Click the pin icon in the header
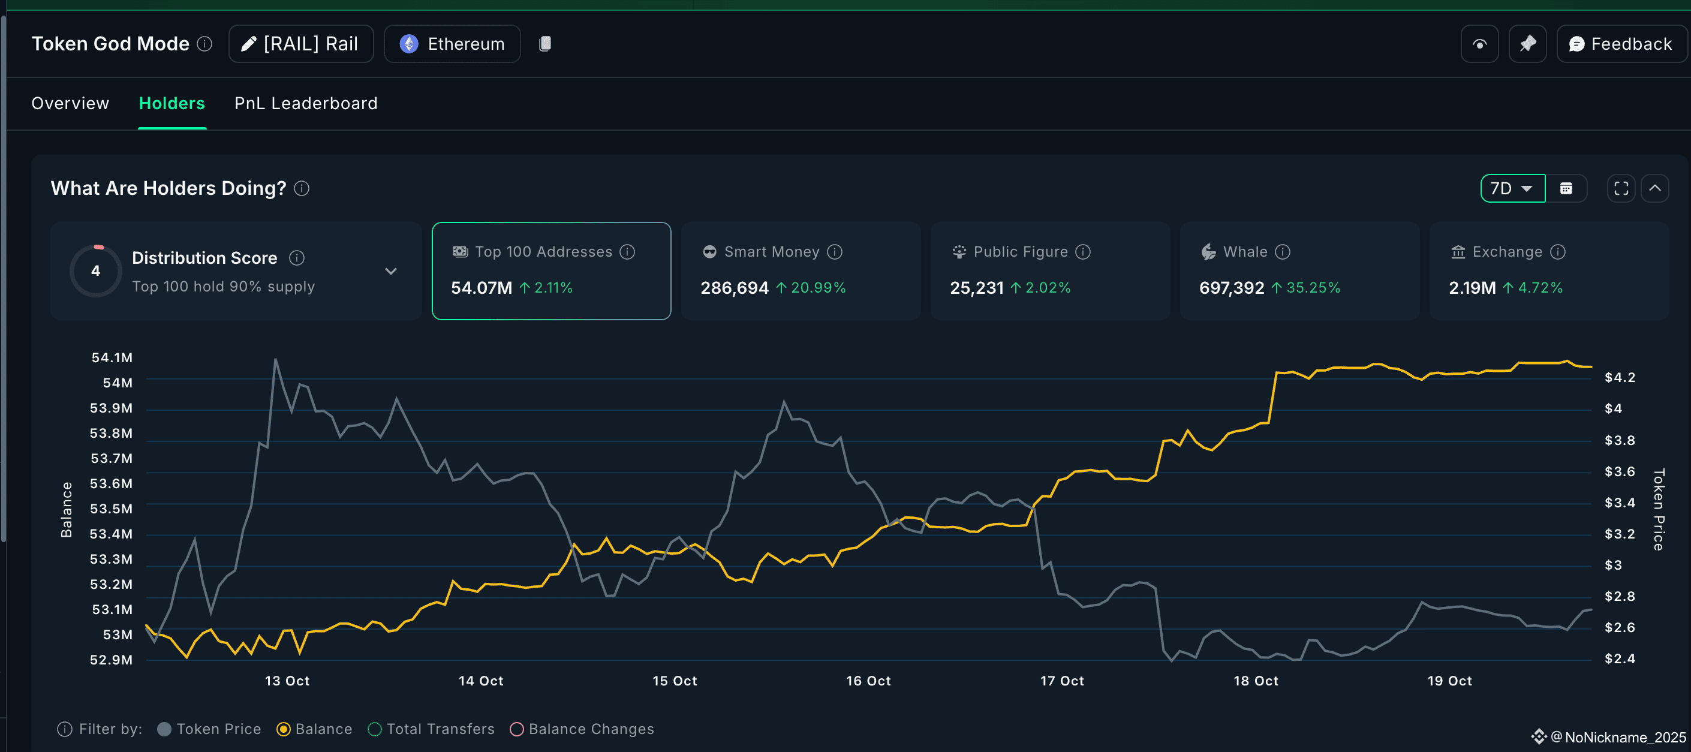The height and width of the screenshot is (752, 1691). point(1527,44)
